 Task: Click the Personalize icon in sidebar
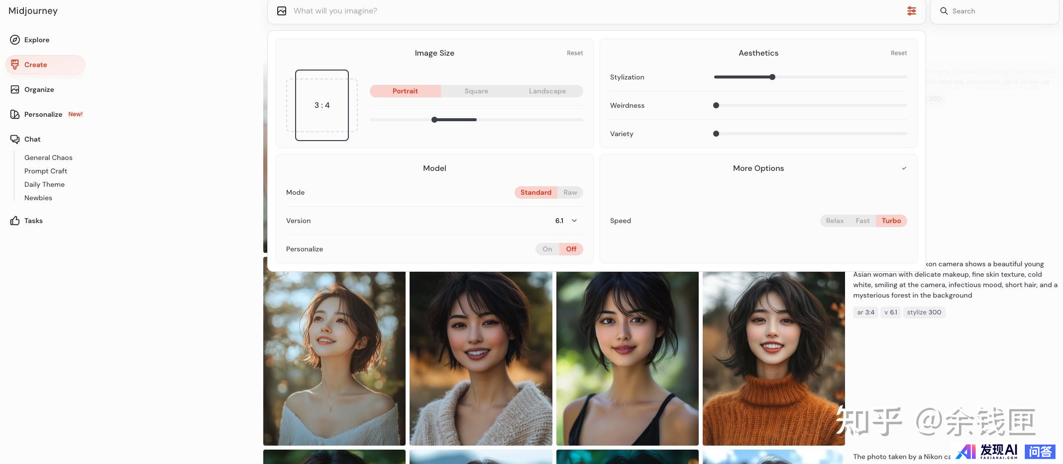[15, 114]
